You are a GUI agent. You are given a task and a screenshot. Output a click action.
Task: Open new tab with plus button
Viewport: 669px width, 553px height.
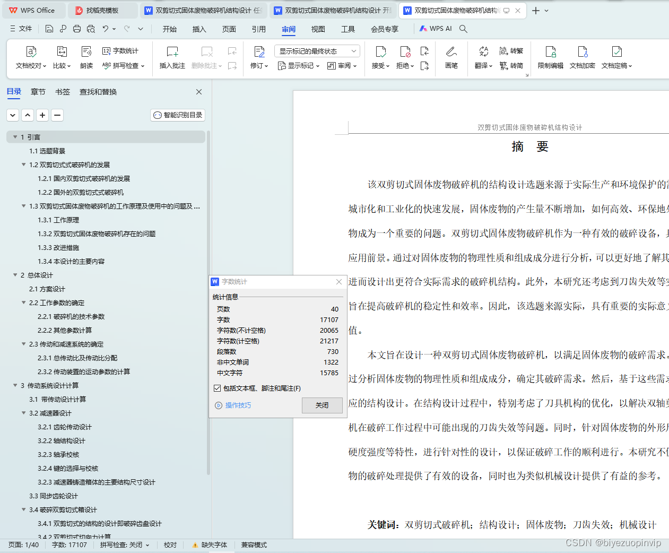point(536,11)
